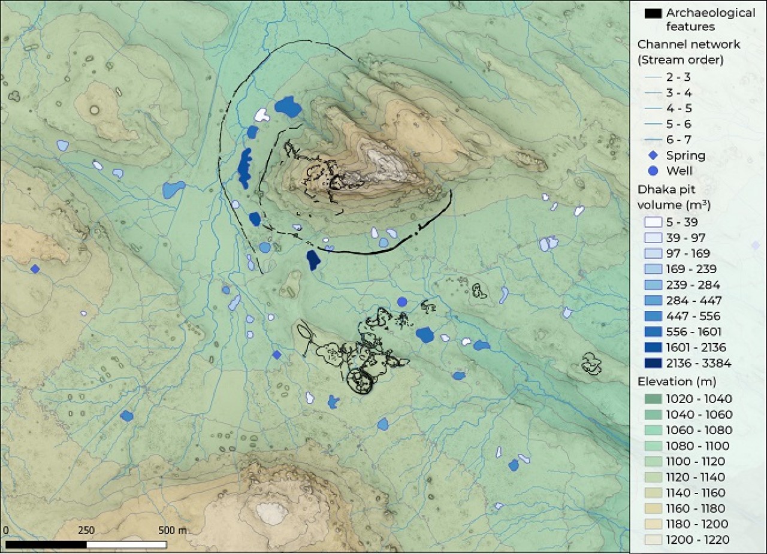
Task: Click the 1080 - 1100 elevation swatch
Action: [653, 446]
